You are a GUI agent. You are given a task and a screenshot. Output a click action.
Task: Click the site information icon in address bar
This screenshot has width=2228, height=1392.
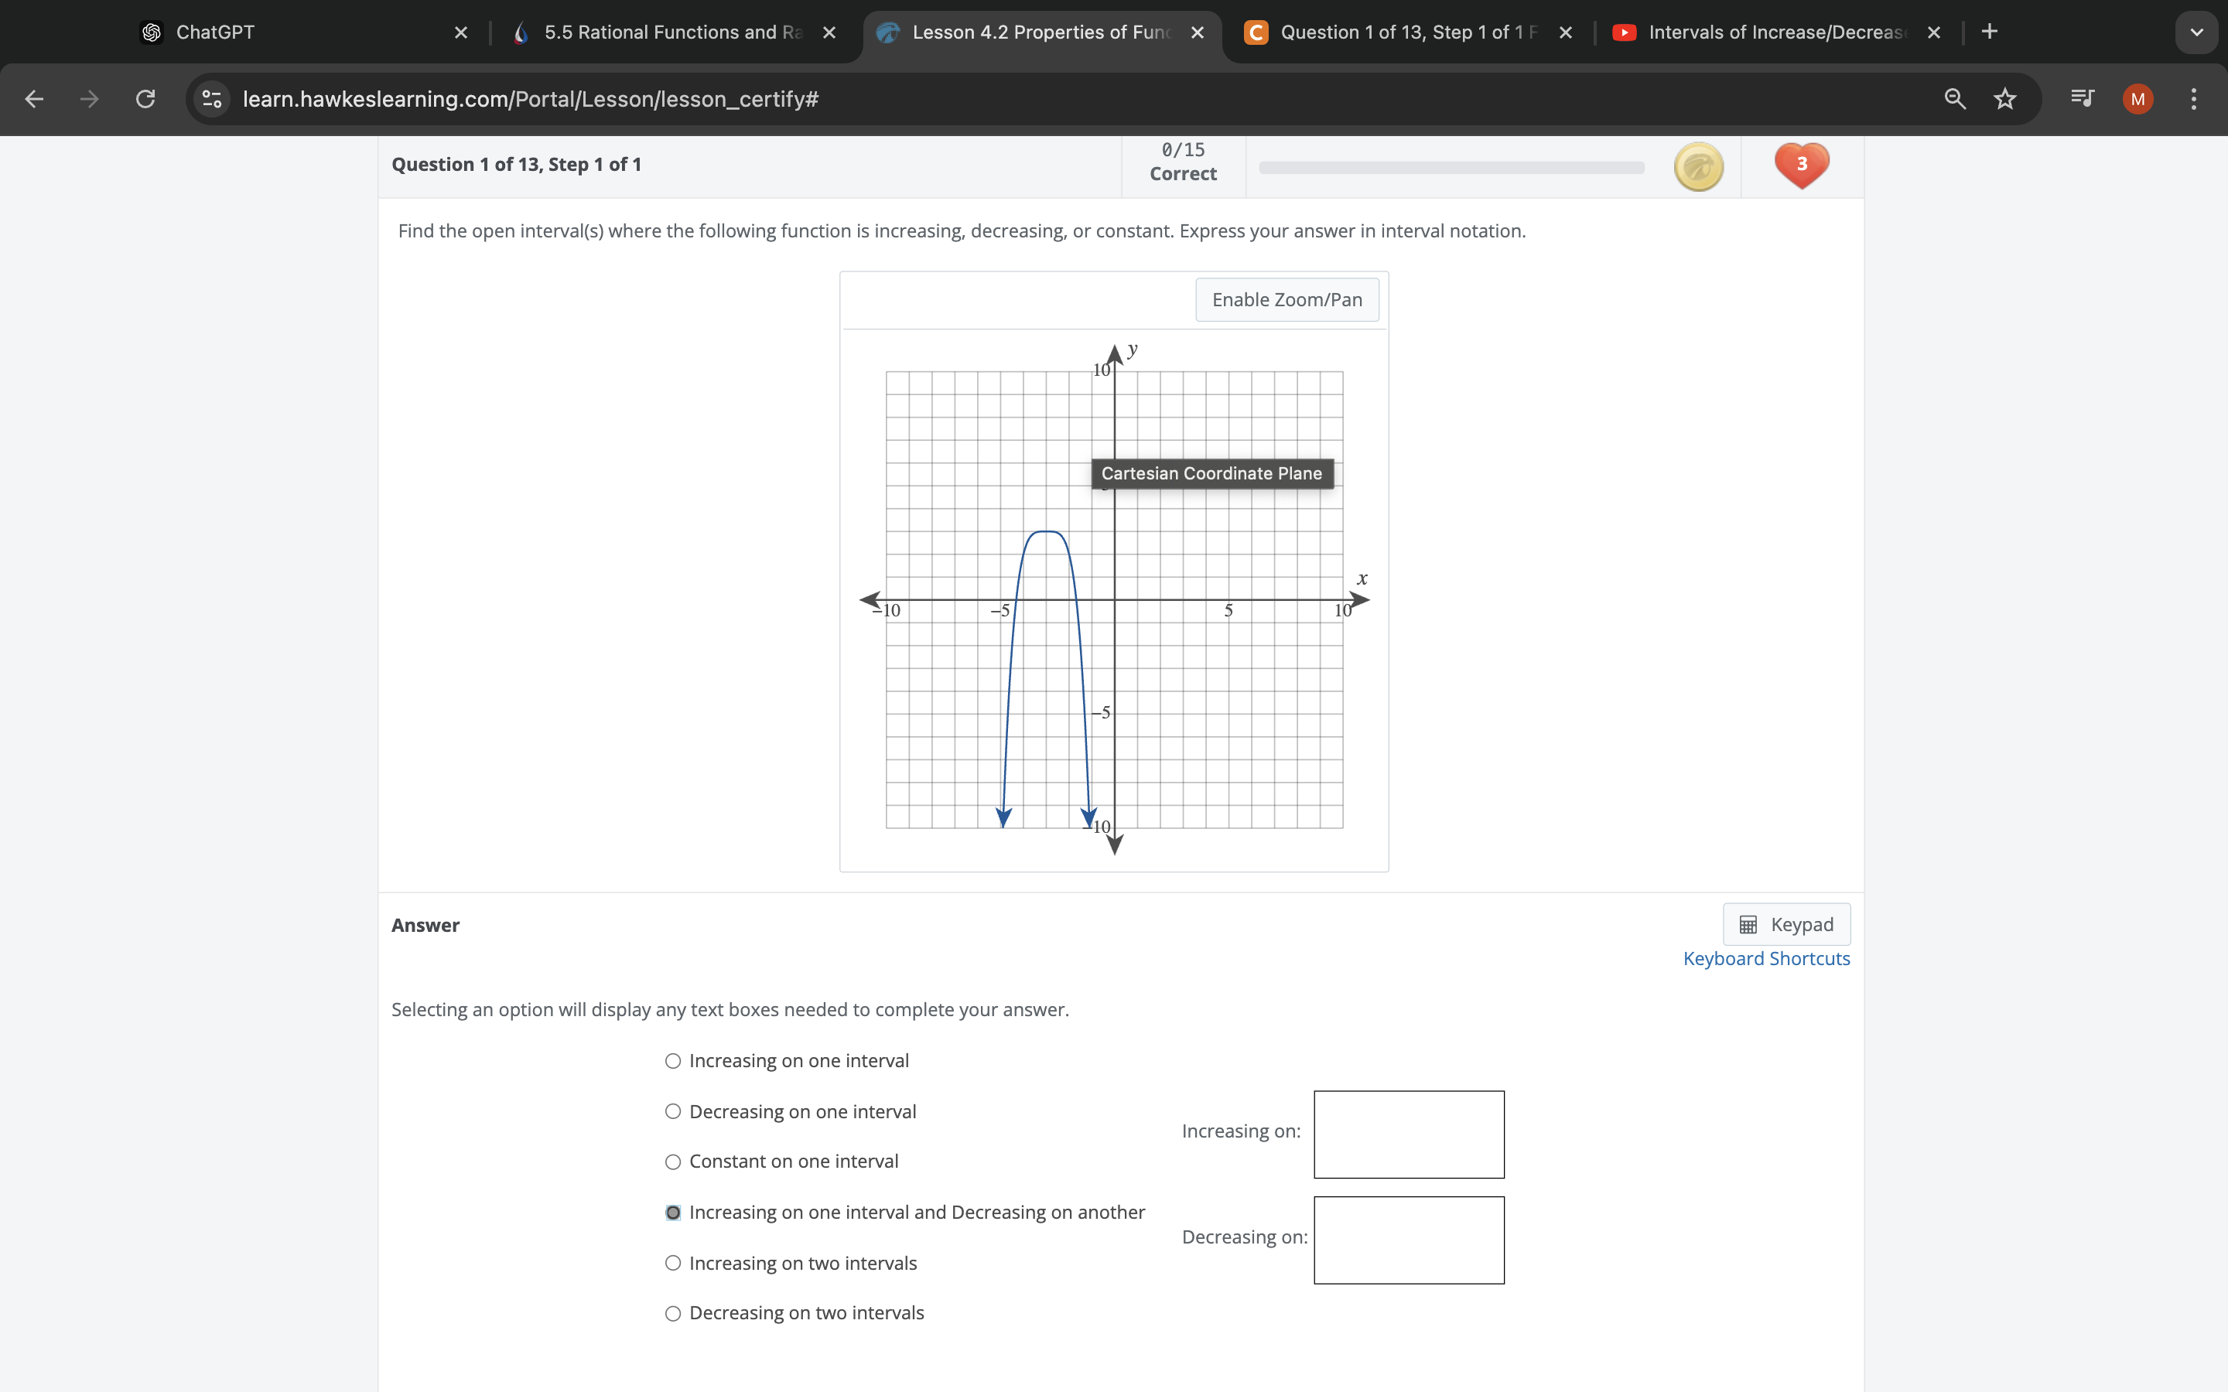pos(211,98)
